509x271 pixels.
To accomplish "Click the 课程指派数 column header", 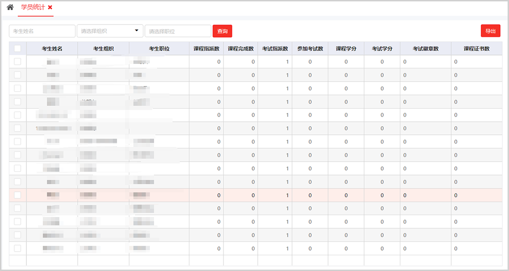I will coord(206,49).
